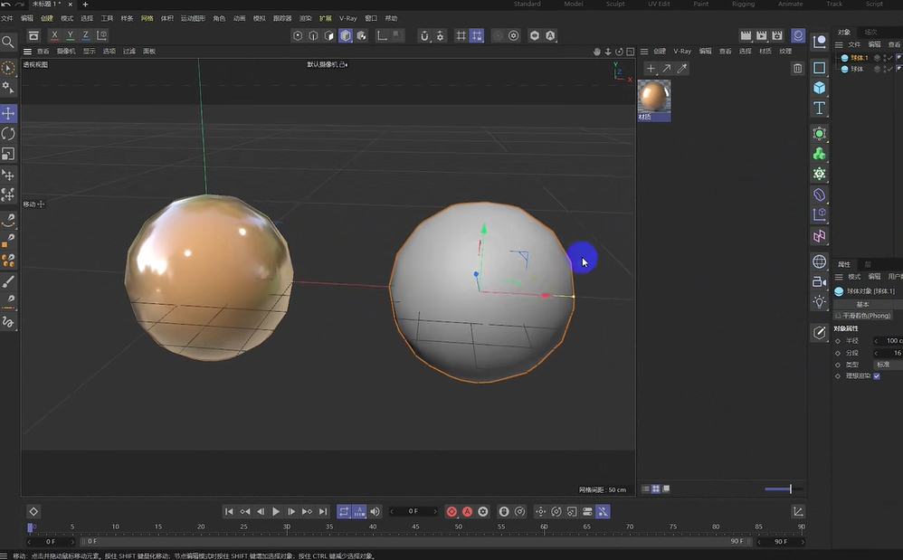Click the camera icon in the right toolbar
The width and height of the screenshot is (903, 560).
click(x=820, y=281)
